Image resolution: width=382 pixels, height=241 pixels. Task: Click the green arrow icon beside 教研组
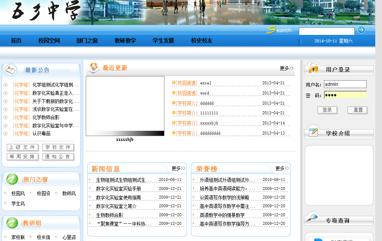(x=12, y=223)
